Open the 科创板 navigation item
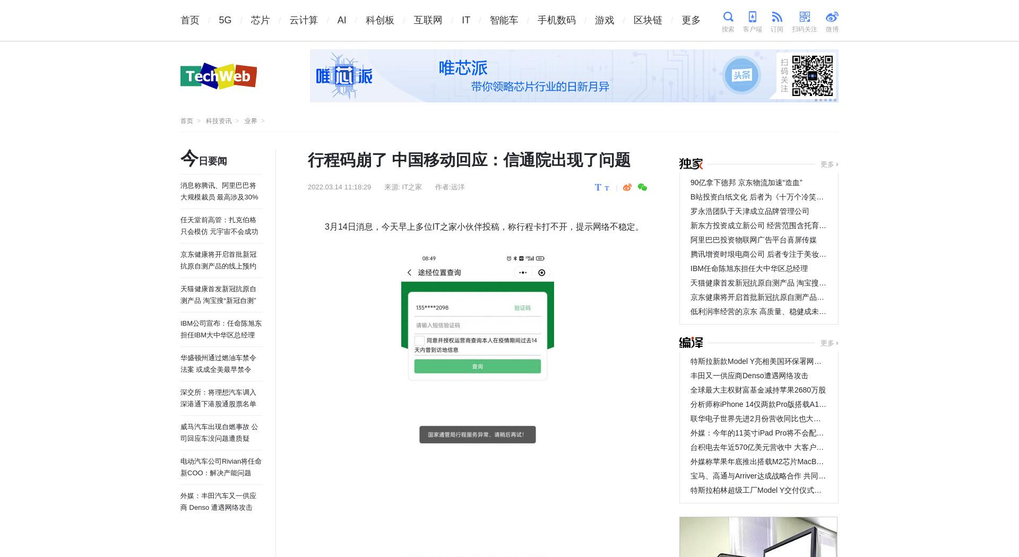Image resolution: width=1019 pixels, height=557 pixels. [380, 20]
